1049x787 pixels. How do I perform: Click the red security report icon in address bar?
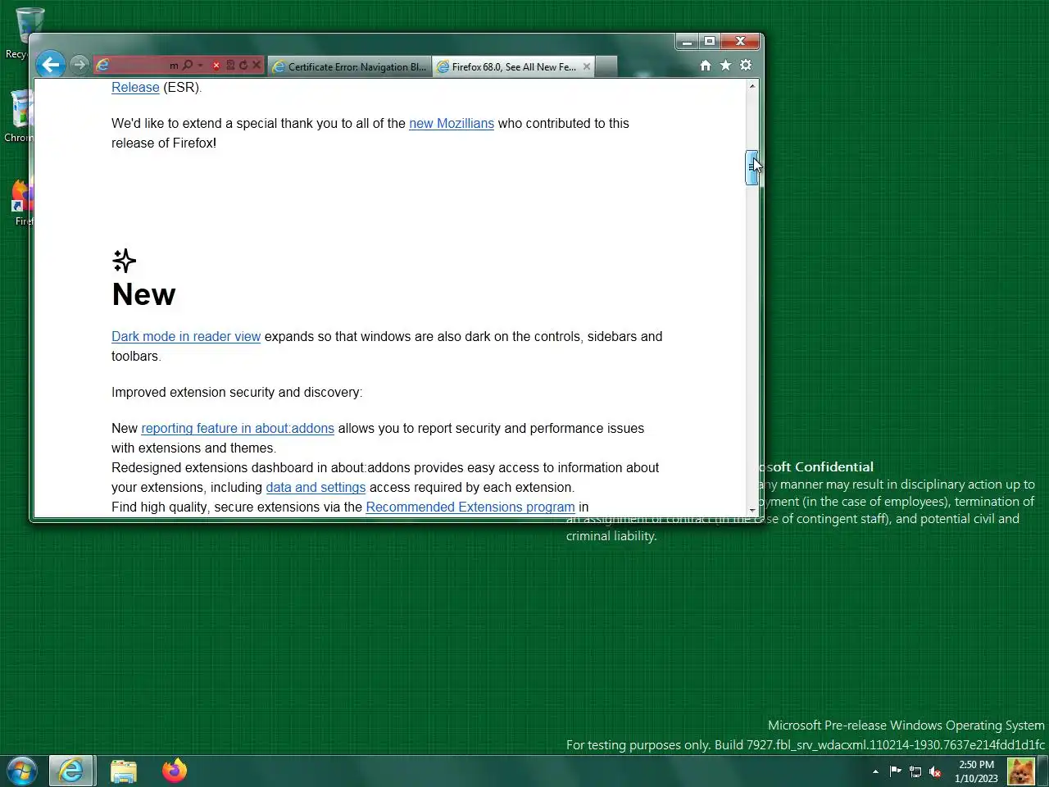point(216,65)
